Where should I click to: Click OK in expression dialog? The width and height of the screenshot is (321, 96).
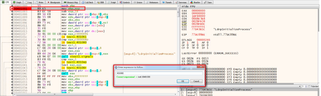[x=183, y=81]
